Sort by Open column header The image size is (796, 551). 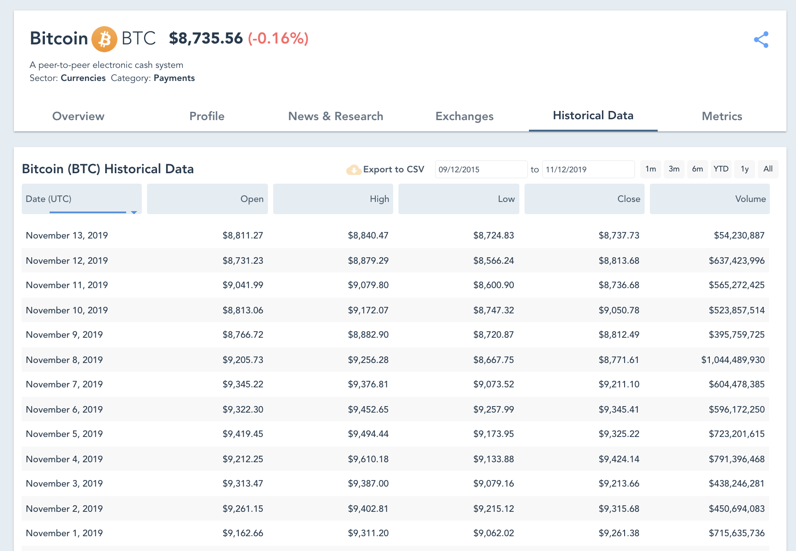(x=207, y=199)
